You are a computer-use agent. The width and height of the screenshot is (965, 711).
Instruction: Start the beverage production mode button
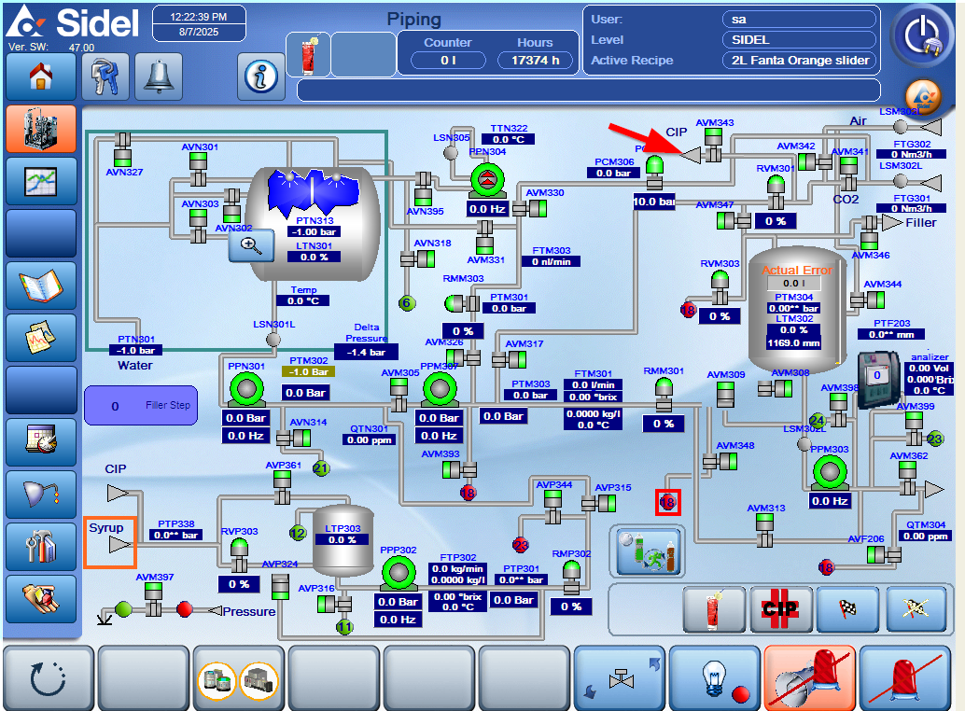(715, 609)
